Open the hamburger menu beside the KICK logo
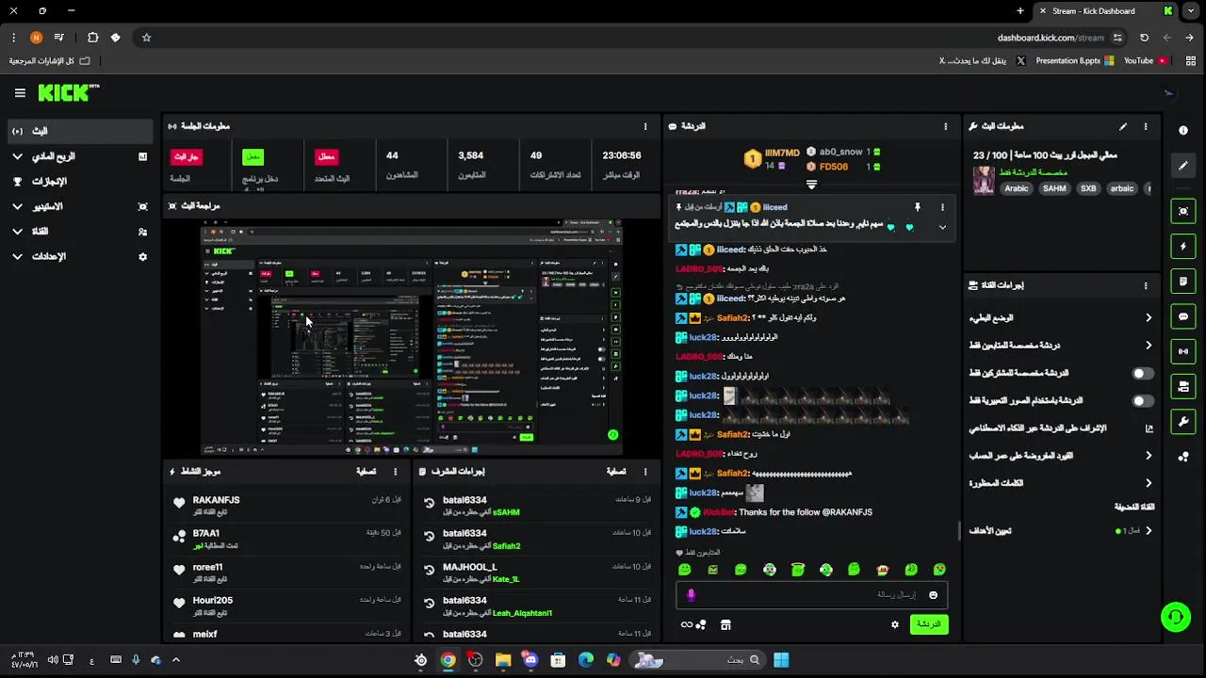Viewport: 1206px width, 678px height. coord(20,93)
